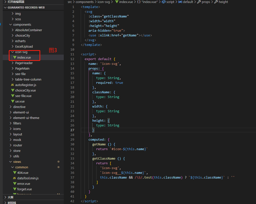This screenshot has height=204, width=256.
Task: Expand the icons folder
Action: pyautogui.click(x=10, y=129)
